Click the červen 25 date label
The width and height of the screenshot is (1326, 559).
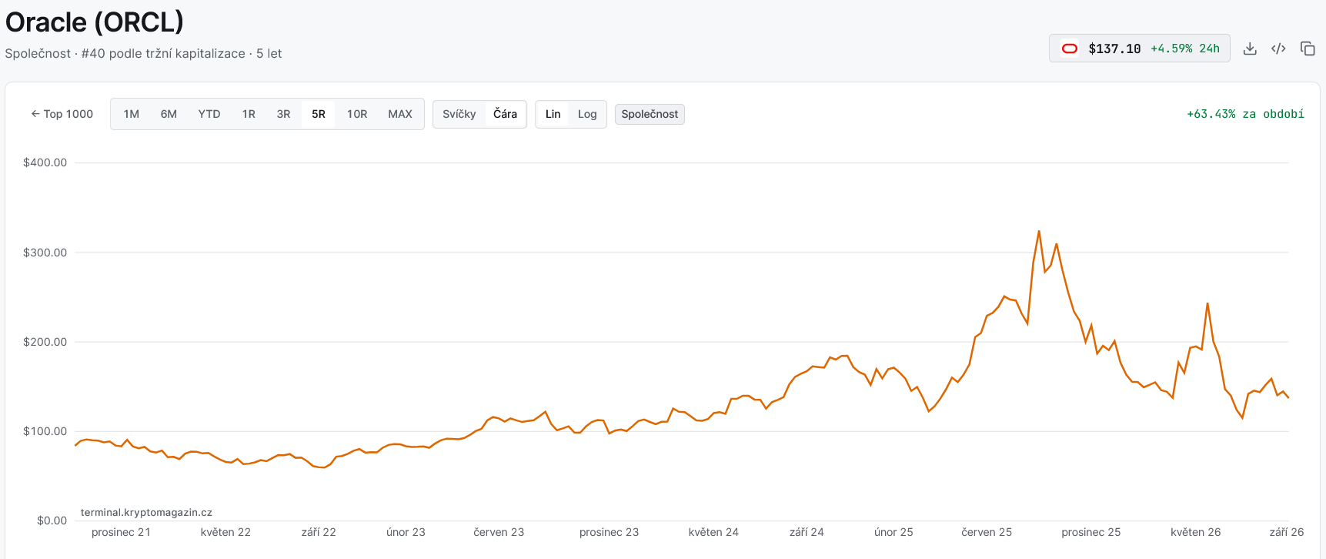[987, 532]
